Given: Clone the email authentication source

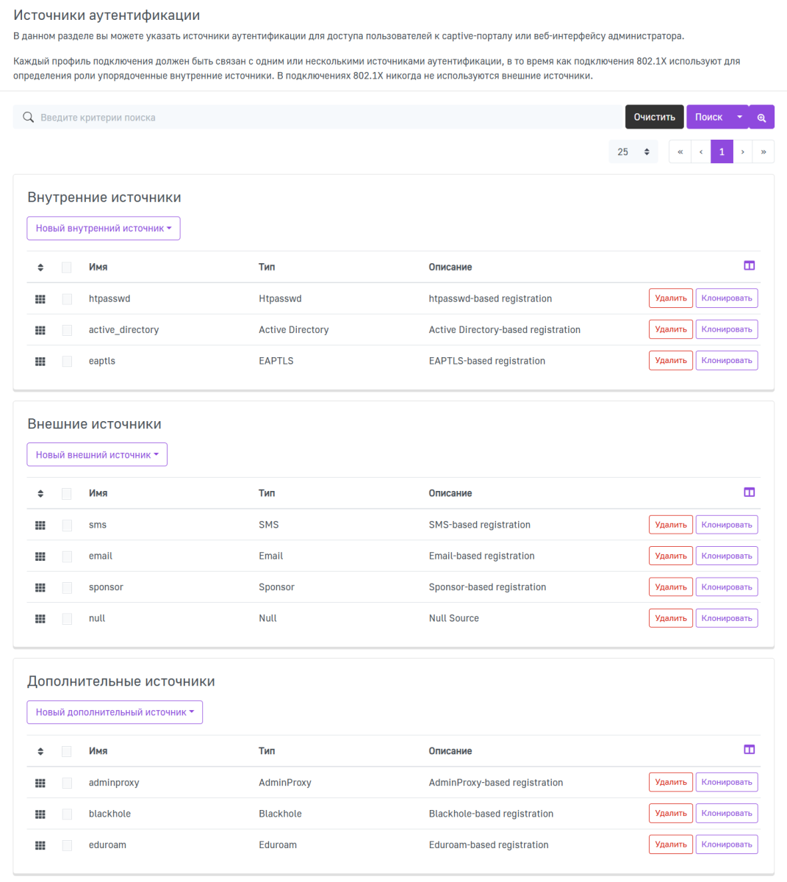Looking at the screenshot, I should point(726,556).
